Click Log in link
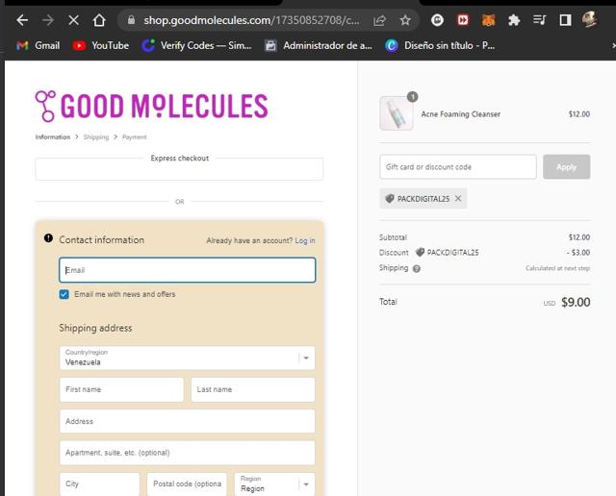 pyautogui.click(x=305, y=240)
